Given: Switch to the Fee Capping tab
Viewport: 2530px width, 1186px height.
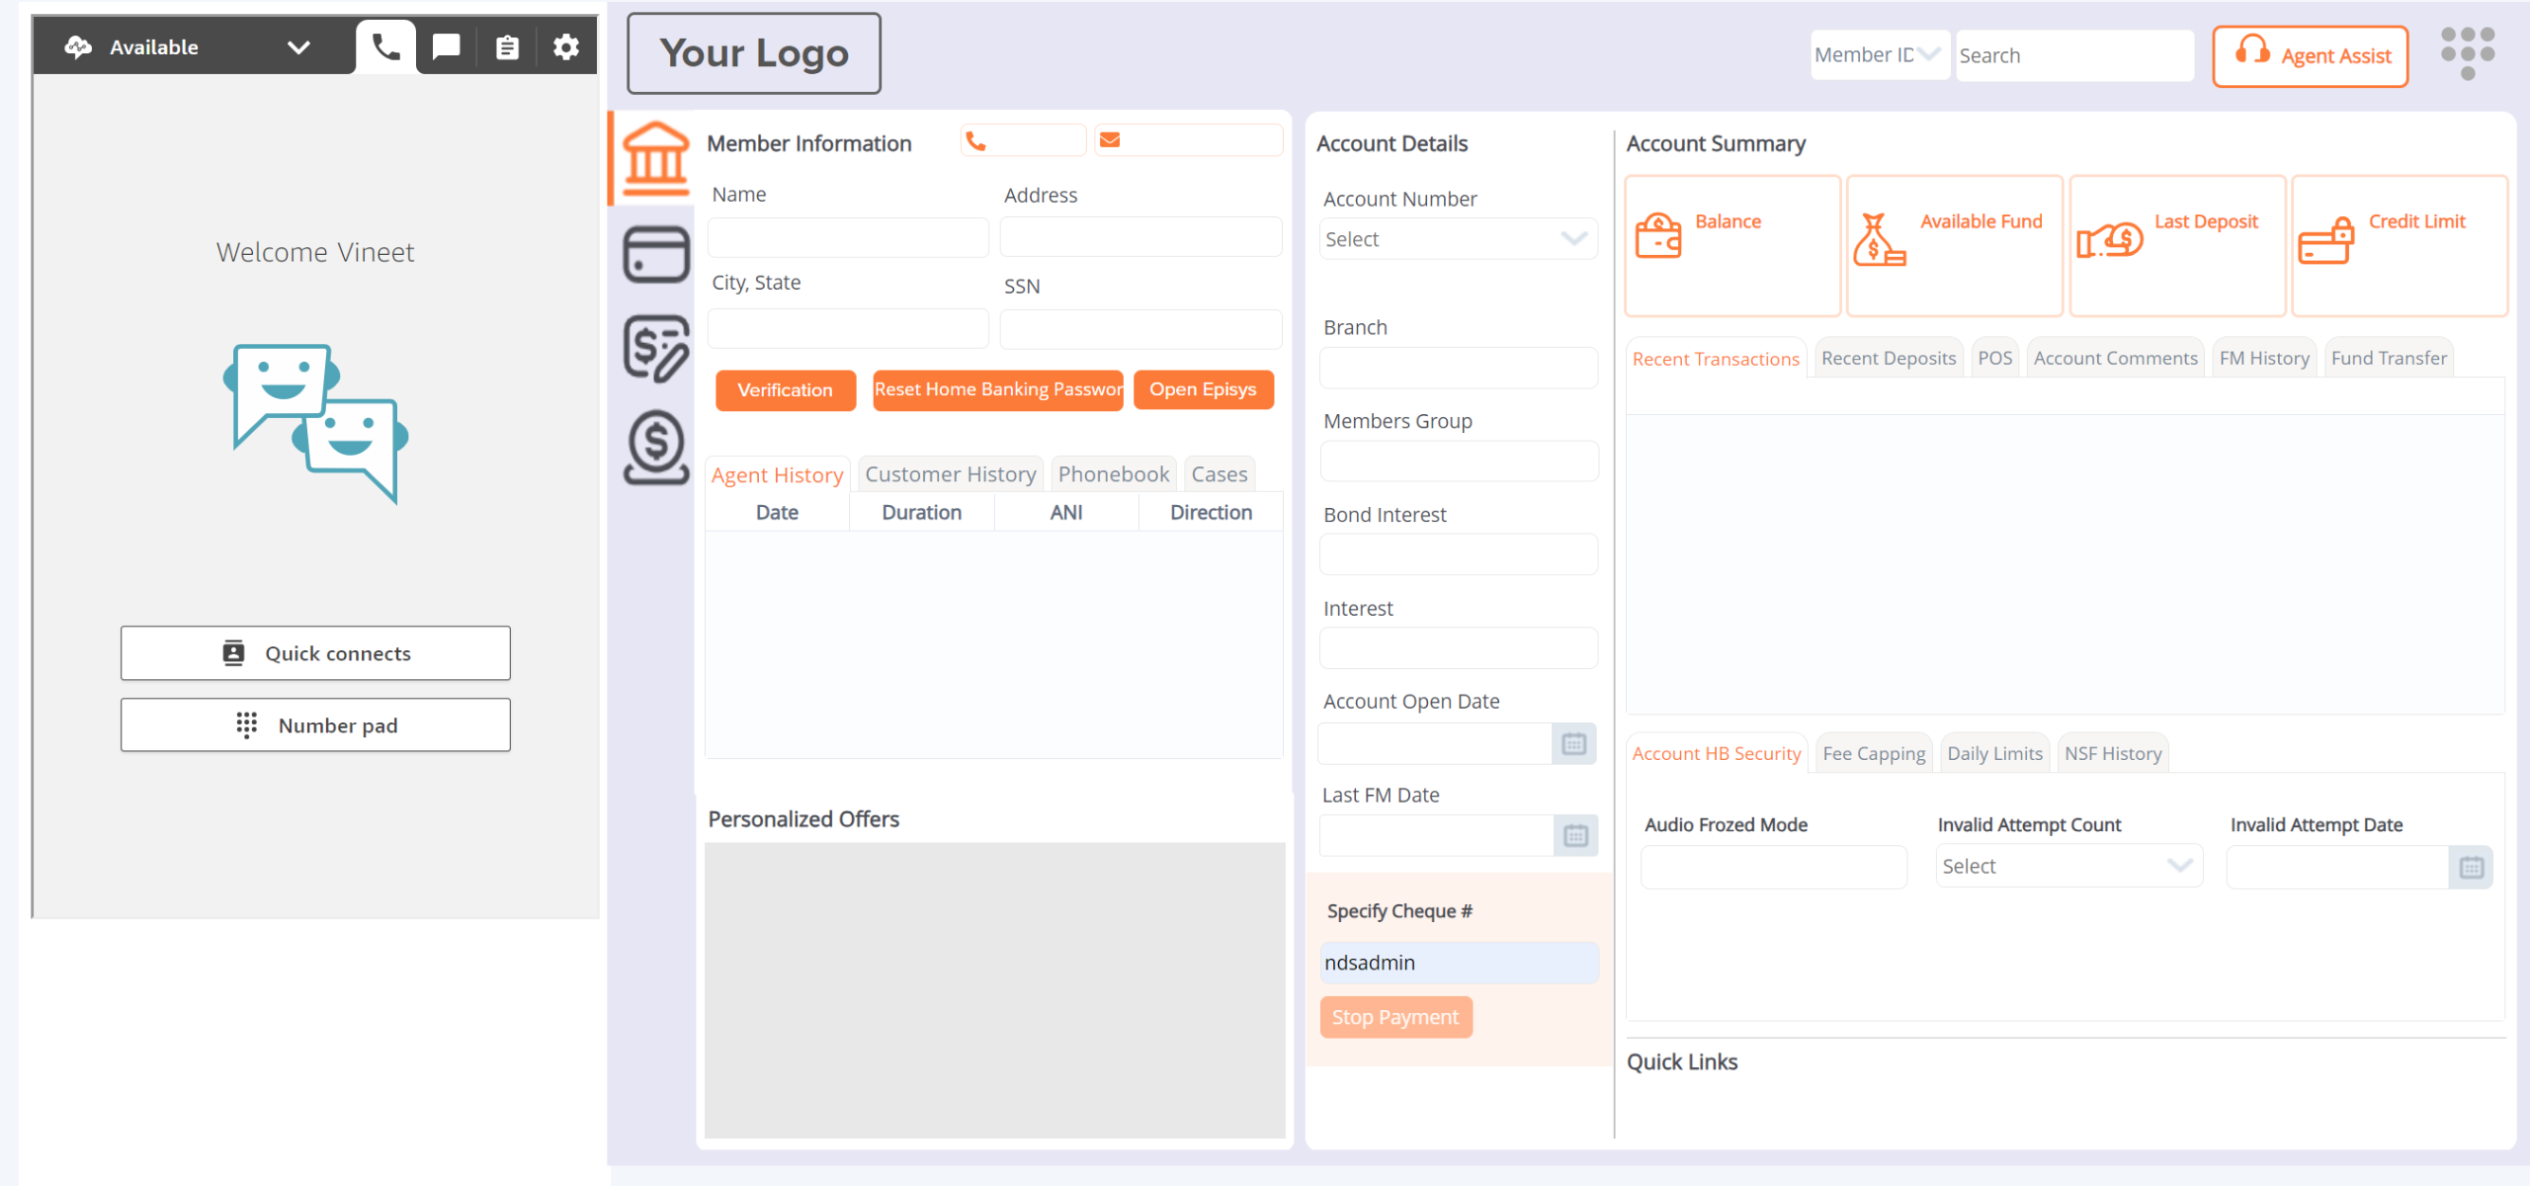Looking at the screenshot, I should (x=1874, y=753).
